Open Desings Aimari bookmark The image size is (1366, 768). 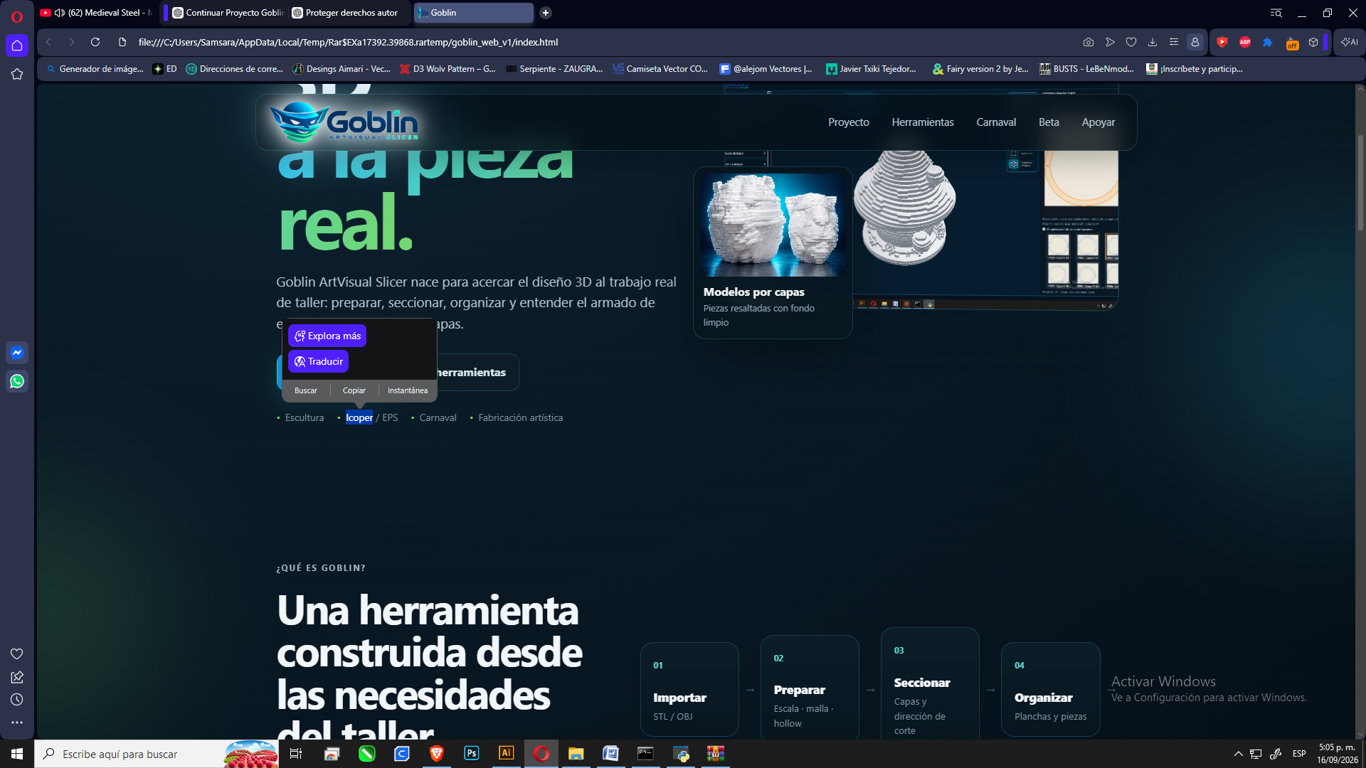click(x=341, y=69)
